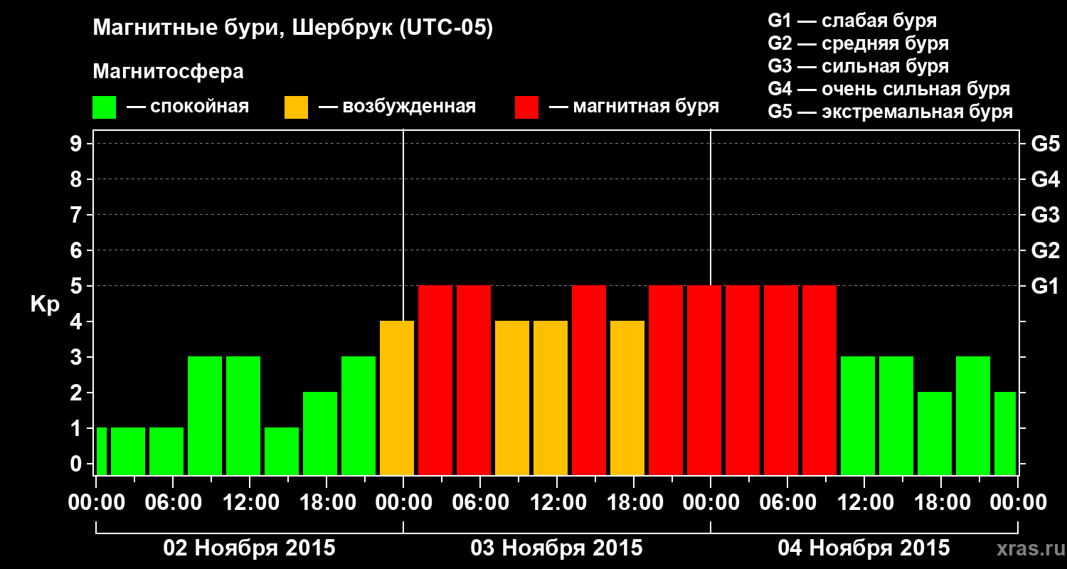Screen dimensions: 1067x569
Task: Click the '04 Ноября 2015' date label
Action: pyautogui.click(x=864, y=548)
